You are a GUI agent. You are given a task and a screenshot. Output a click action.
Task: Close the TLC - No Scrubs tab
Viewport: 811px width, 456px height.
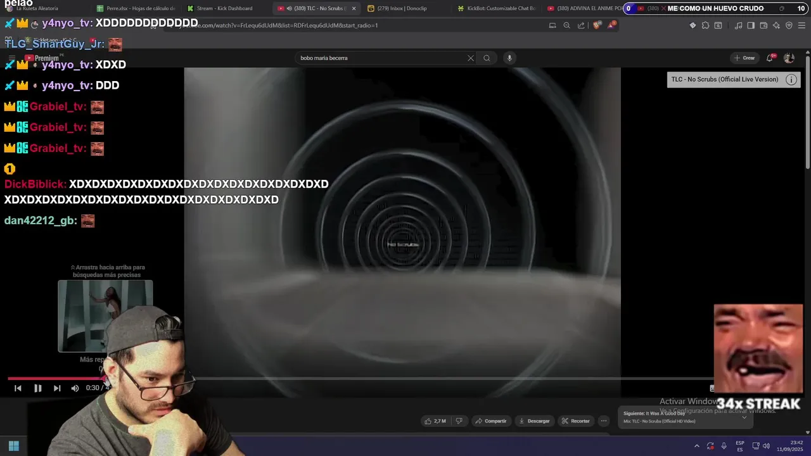pos(354,8)
